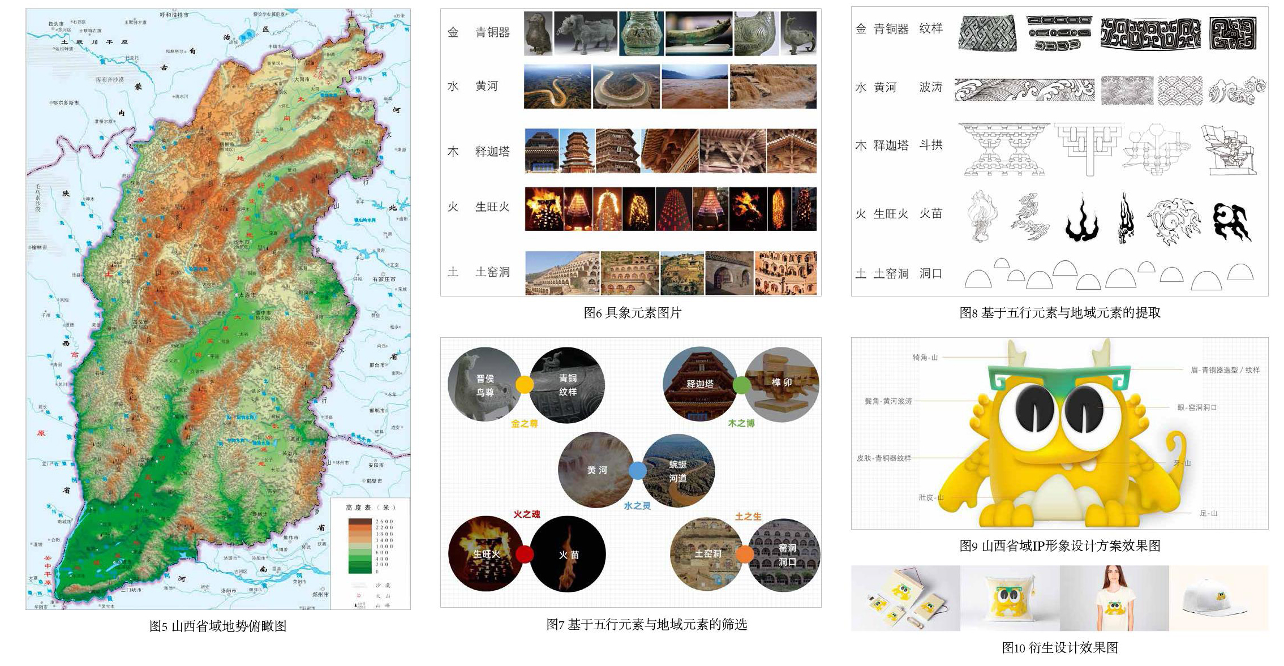Click the 足-山 annotation
The image size is (1284, 666).
point(1208,513)
